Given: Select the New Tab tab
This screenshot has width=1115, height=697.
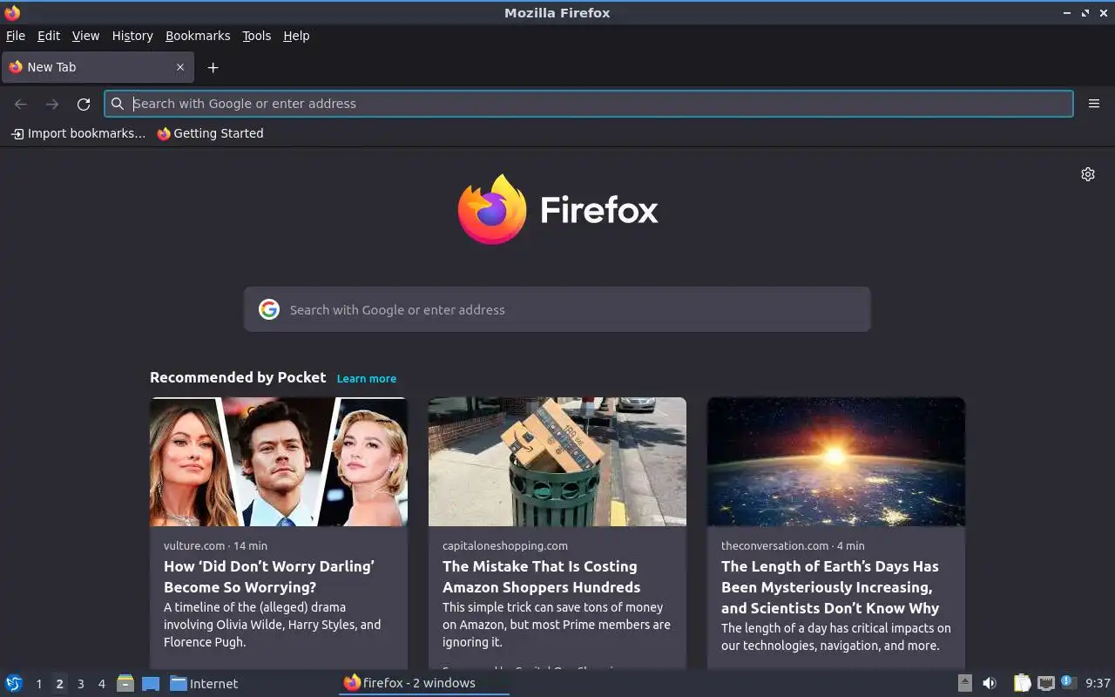Looking at the screenshot, I should 96,67.
